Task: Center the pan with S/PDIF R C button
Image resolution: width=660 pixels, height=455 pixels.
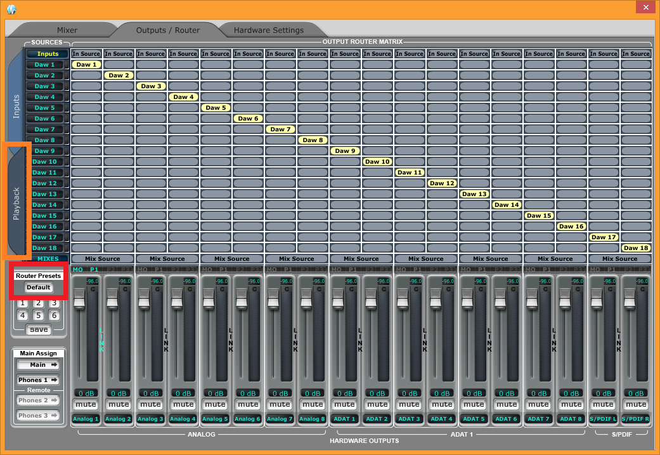Action: pos(642,289)
